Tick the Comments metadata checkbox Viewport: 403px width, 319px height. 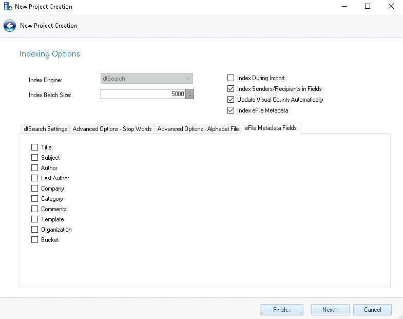[x=35, y=209]
